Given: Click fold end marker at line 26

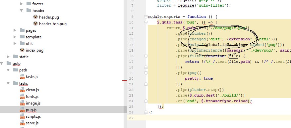Looking at the screenshot, I should click(x=146, y=112).
